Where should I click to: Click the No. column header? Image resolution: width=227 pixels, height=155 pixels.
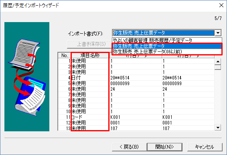click(x=65, y=55)
